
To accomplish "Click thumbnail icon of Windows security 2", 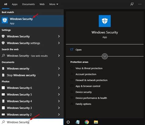I will point(3,114).
